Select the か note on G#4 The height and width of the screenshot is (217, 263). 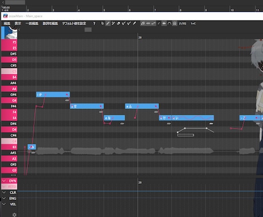53,95
